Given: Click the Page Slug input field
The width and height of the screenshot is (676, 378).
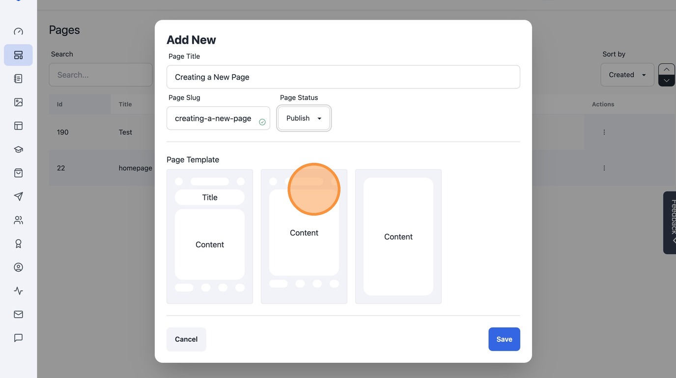Looking at the screenshot, I should [218, 118].
